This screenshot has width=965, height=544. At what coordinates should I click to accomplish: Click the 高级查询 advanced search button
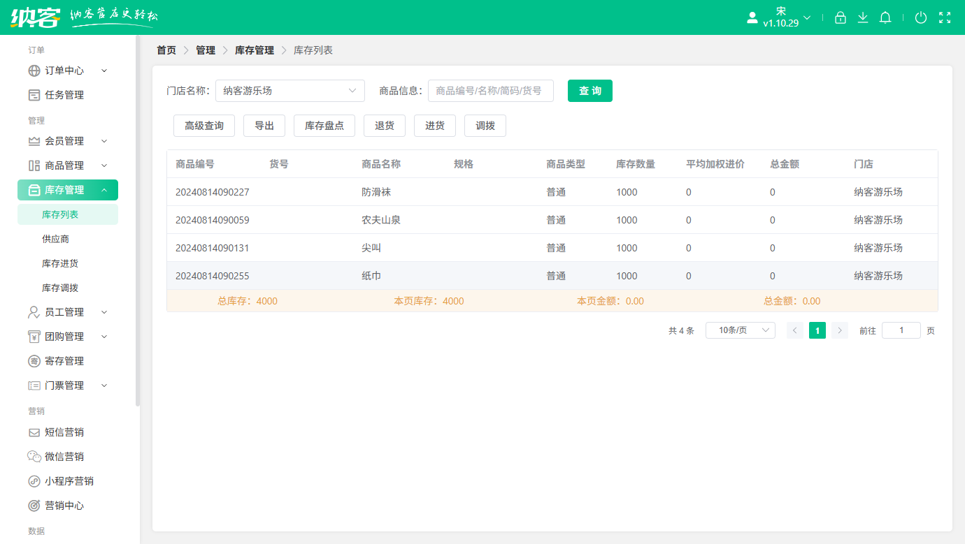point(203,125)
